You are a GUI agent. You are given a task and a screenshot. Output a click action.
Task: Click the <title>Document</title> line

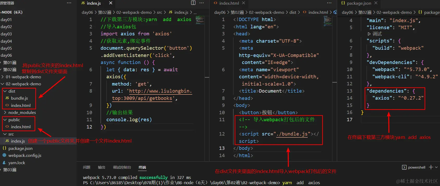click(x=272, y=91)
